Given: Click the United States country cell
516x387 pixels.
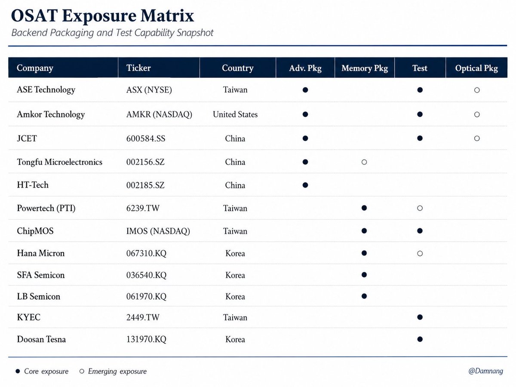Looking at the screenshot, I should coord(235,114).
